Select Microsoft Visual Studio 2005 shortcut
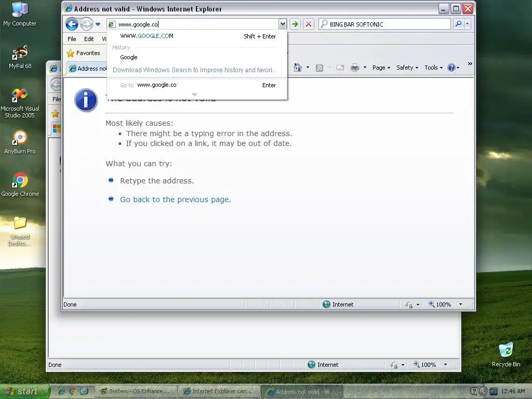The width and height of the screenshot is (532, 399). coord(20,103)
